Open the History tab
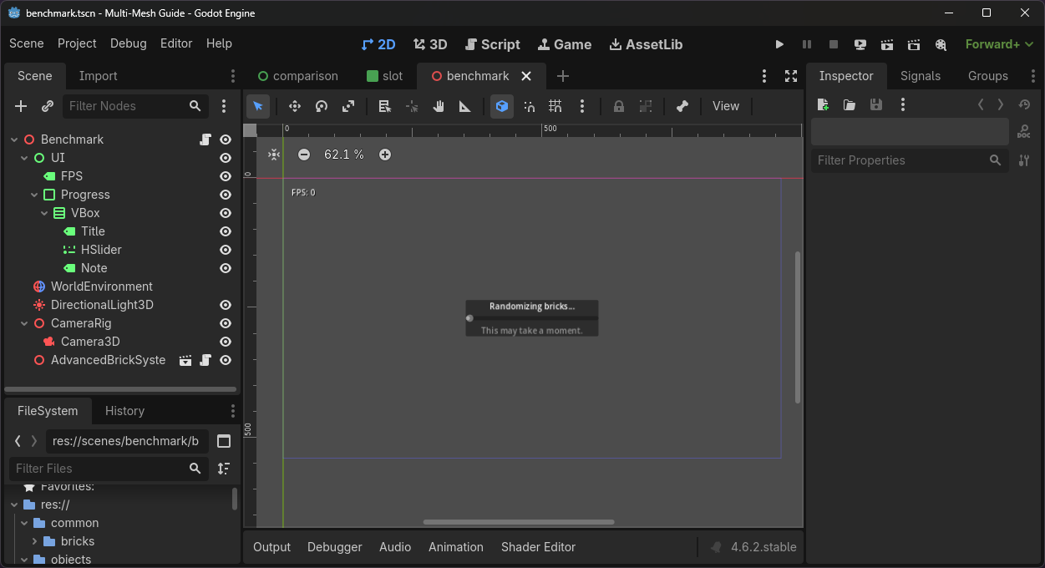The width and height of the screenshot is (1045, 568). (x=124, y=411)
